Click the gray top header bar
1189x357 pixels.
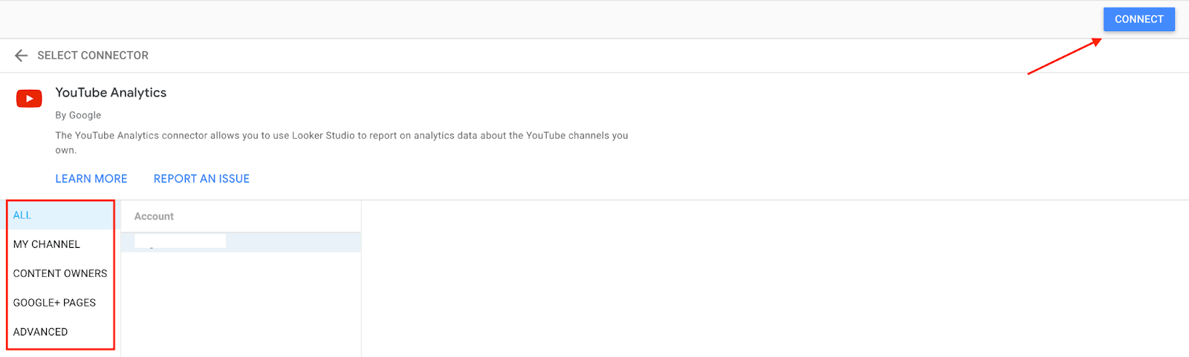pyautogui.click(x=550, y=19)
